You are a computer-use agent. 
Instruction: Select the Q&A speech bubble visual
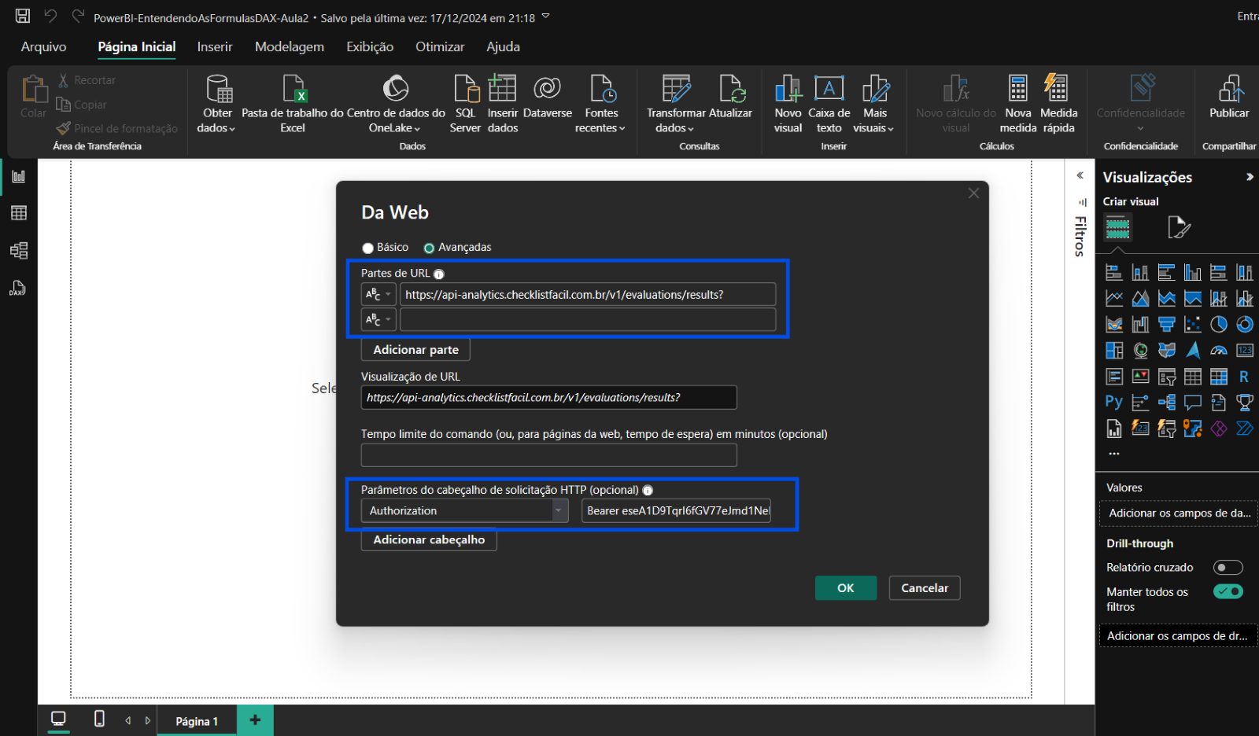click(x=1193, y=403)
